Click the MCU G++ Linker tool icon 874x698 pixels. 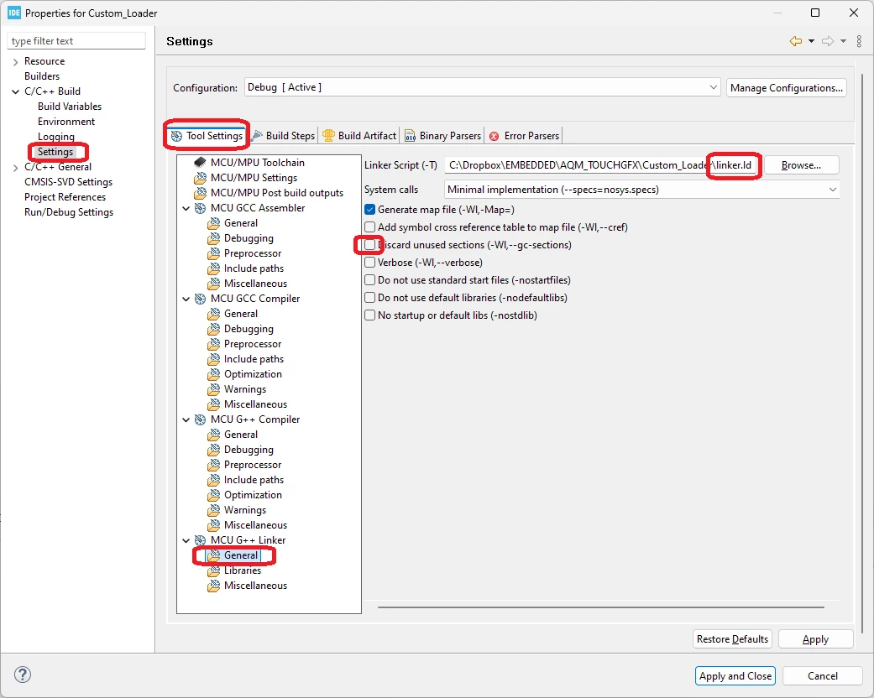click(x=200, y=540)
